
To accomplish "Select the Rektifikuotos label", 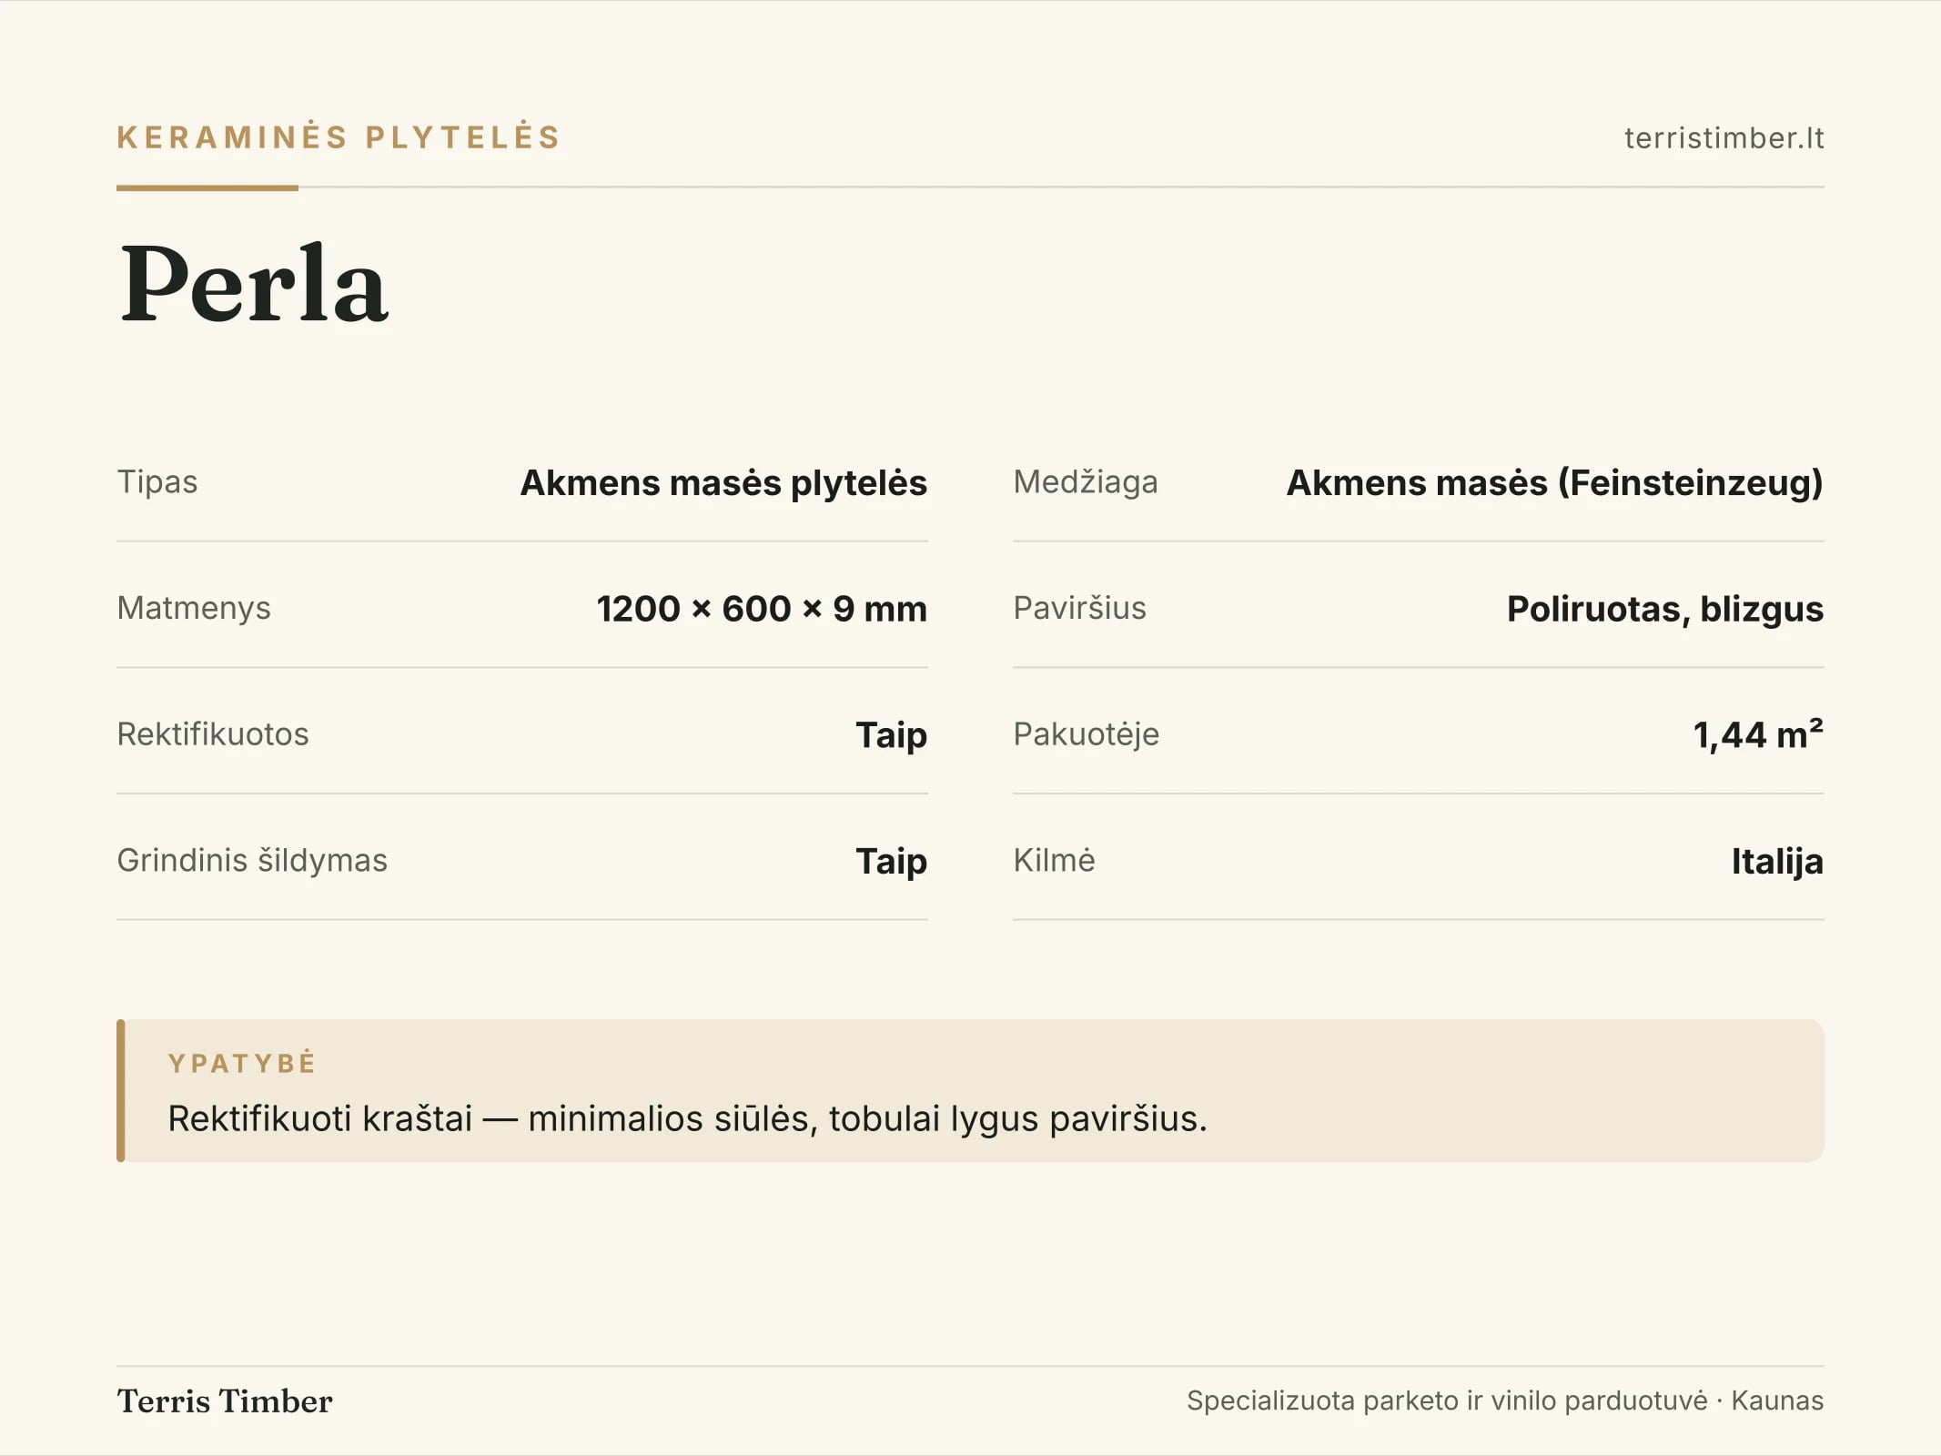I will point(213,733).
